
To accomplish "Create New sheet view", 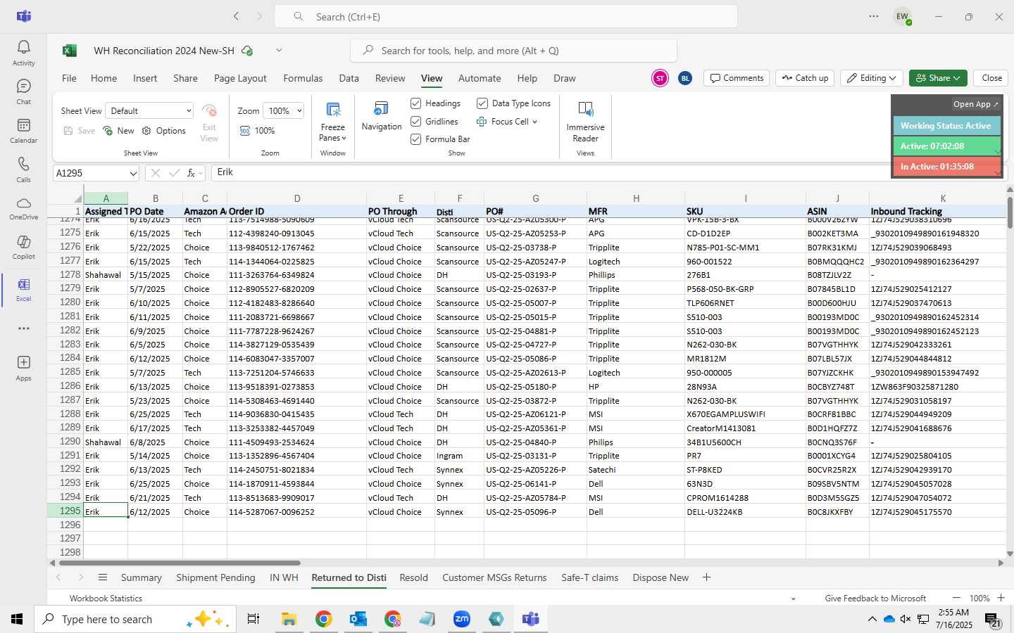I will [x=118, y=131].
